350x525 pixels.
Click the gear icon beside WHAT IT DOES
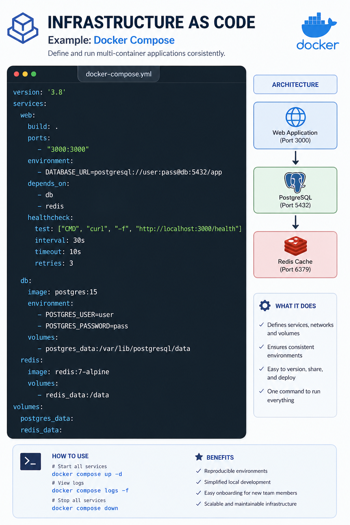pyautogui.click(x=265, y=306)
